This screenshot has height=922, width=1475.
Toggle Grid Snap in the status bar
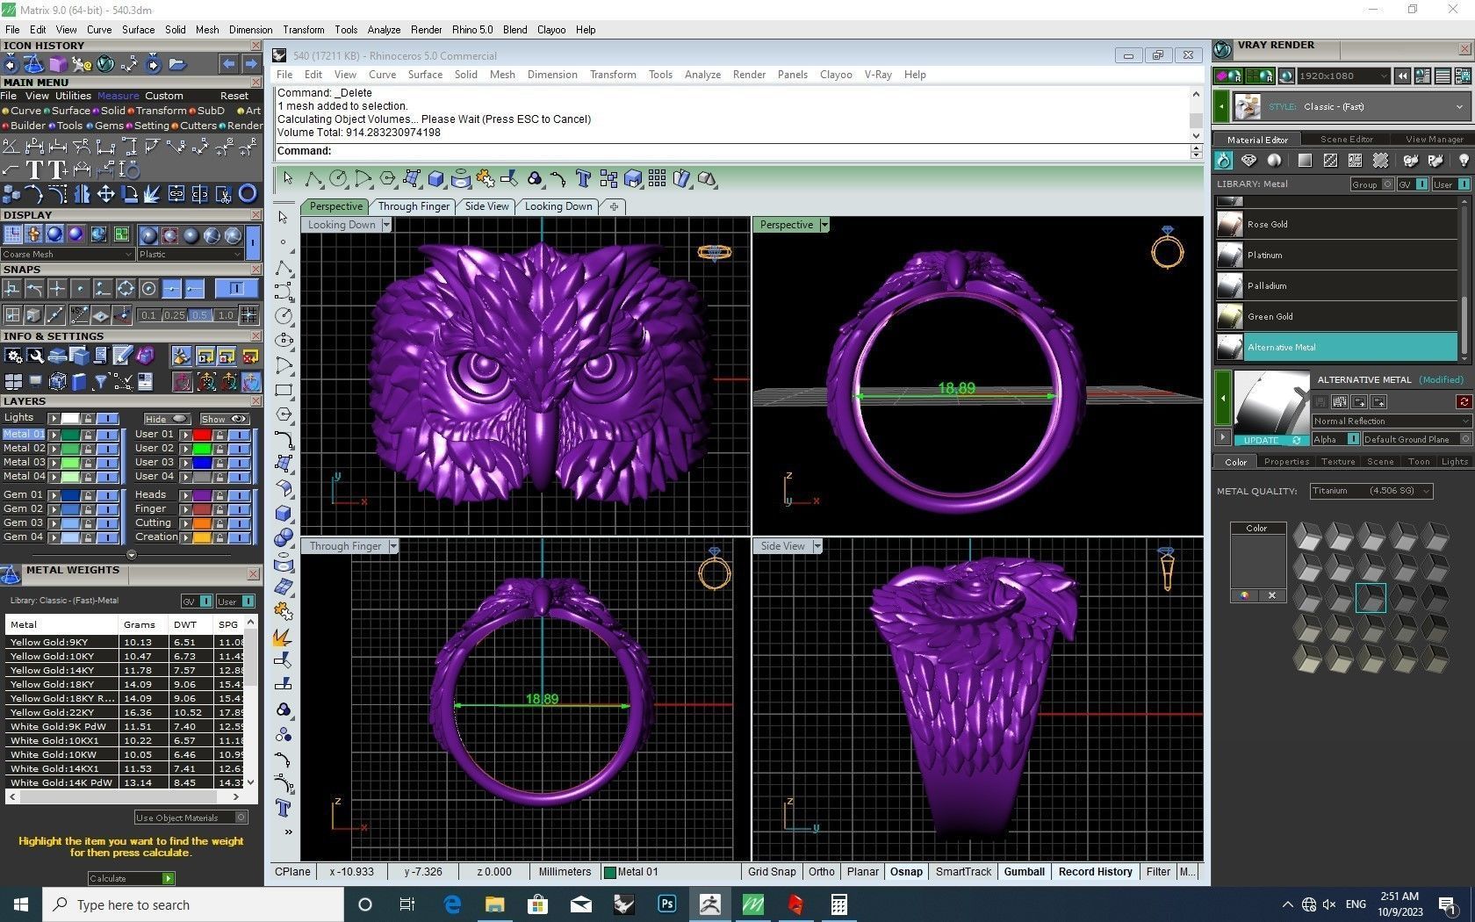[772, 872]
